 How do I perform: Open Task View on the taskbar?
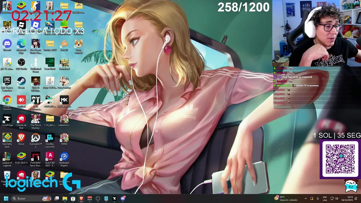[57, 198]
